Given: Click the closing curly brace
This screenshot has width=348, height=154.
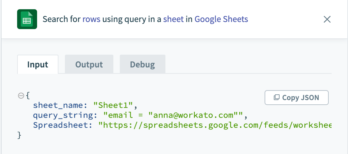Looking at the screenshot, I should (x=19, y=135).
